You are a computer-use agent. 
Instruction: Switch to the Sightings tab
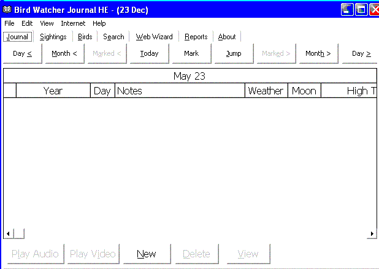coord(53,37)
